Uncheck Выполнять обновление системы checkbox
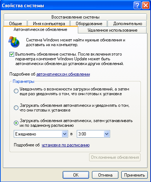 [x=12, y=54]
